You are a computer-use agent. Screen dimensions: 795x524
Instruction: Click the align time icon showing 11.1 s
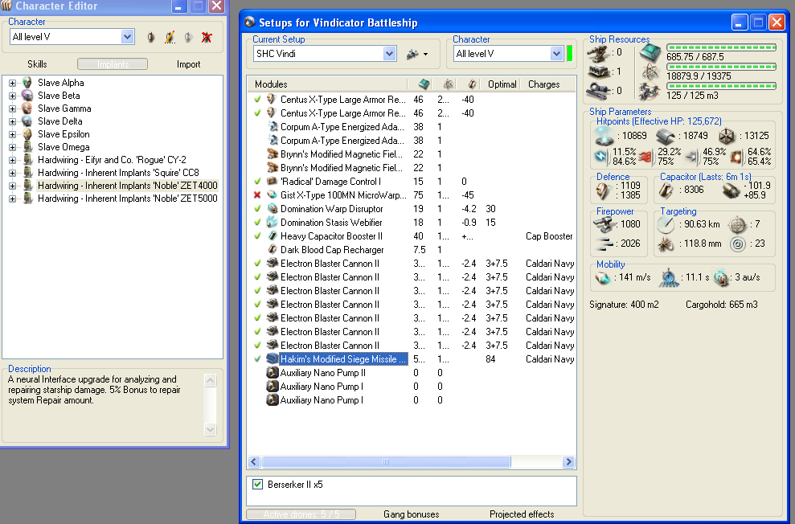[670, 278]
